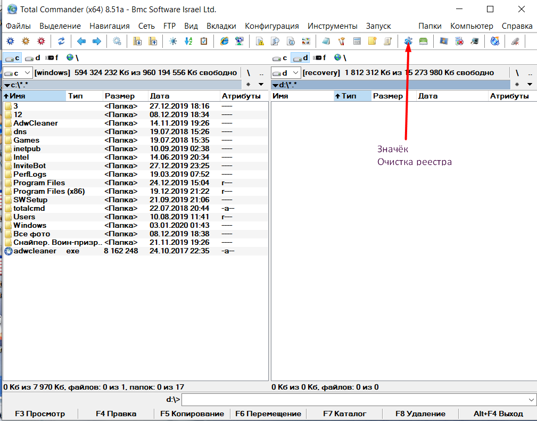Open the Справка menu
Screen dimensions: 537x421
[517, 26]
